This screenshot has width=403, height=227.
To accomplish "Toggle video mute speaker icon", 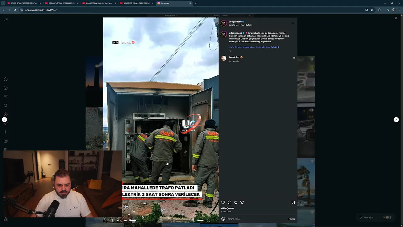I will (193, 220).
